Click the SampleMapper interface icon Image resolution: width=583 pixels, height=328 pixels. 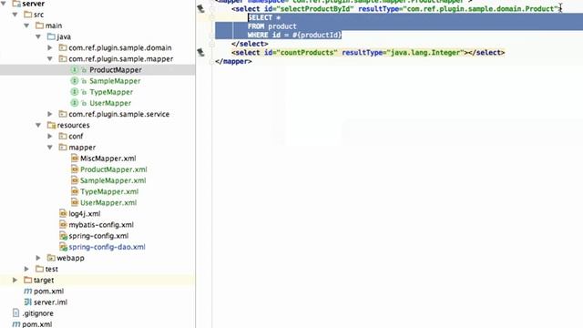point(75,81)
